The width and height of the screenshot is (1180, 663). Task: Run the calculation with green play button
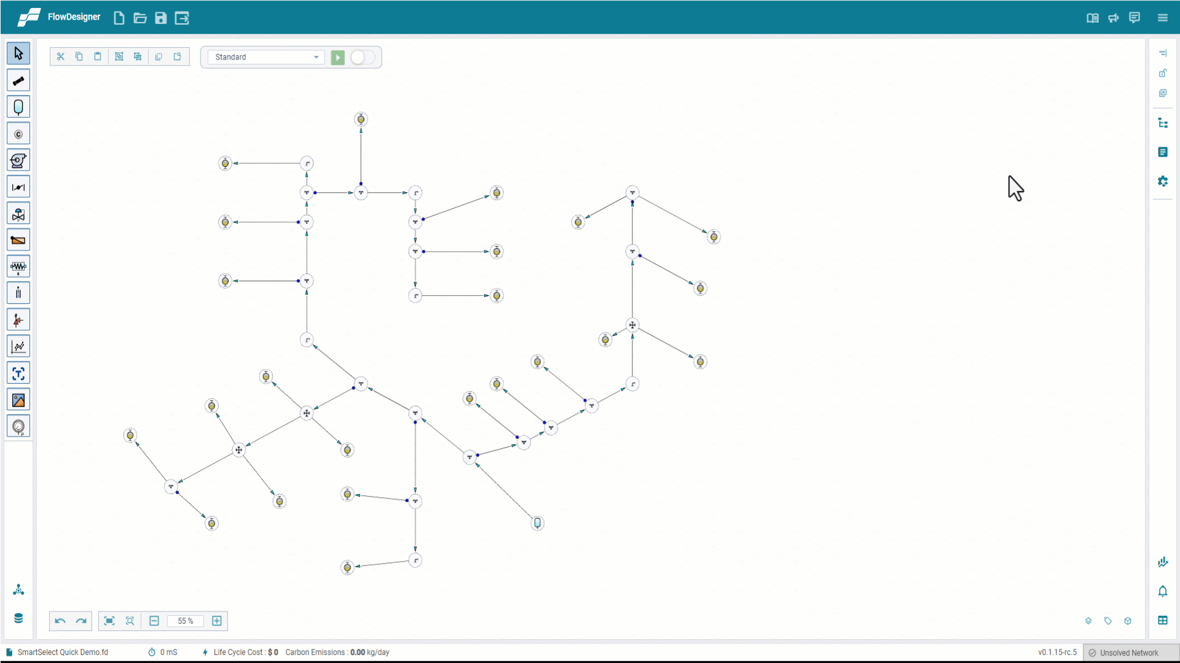point(337,57)
